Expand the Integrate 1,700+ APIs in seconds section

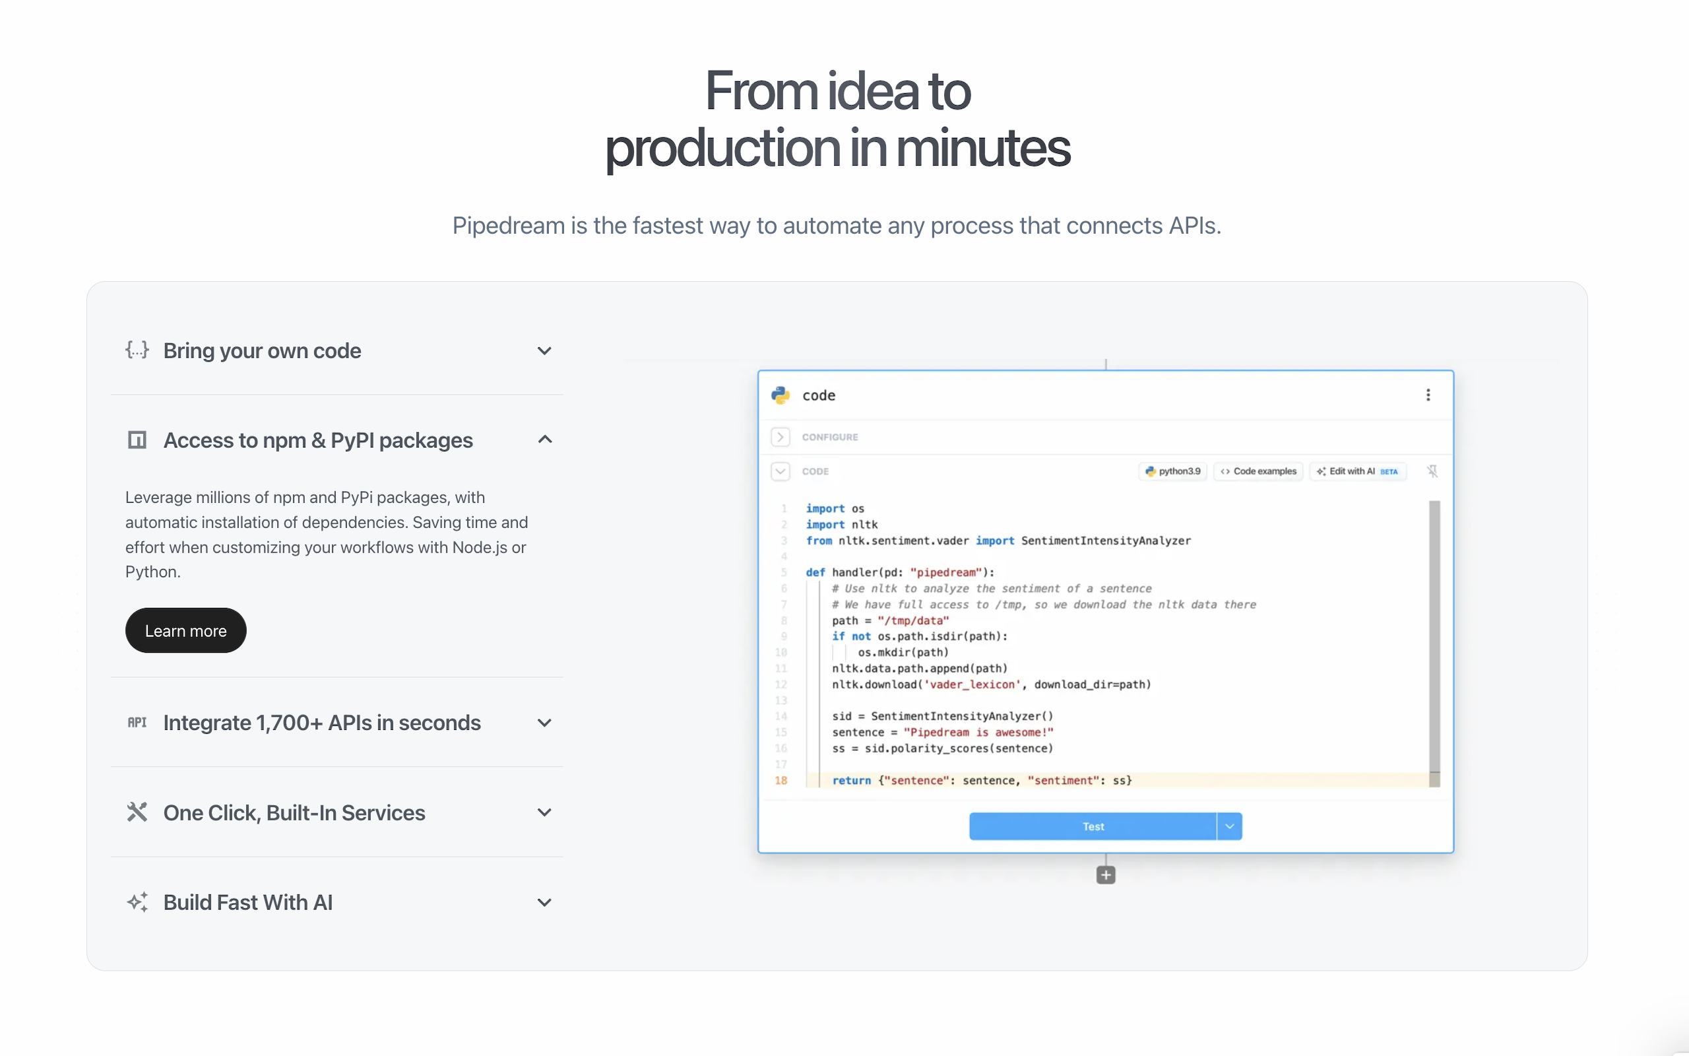click(544, 723)
